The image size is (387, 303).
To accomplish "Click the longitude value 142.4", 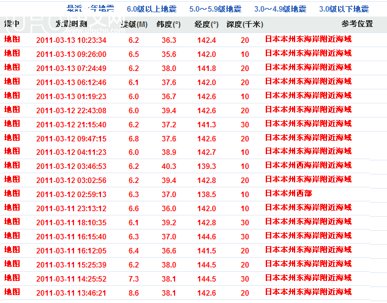I will tap(206, 40).
